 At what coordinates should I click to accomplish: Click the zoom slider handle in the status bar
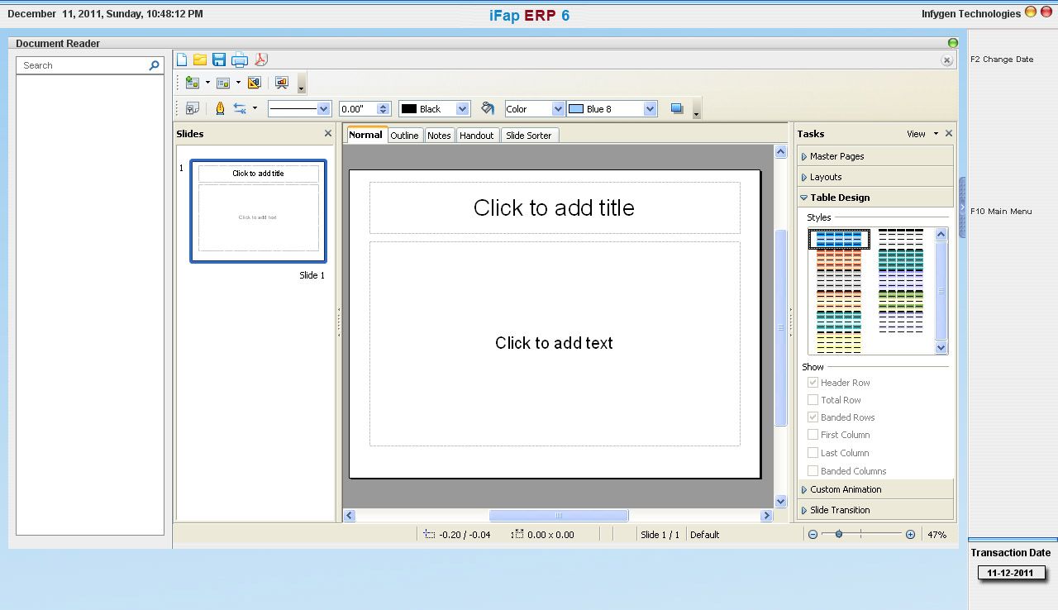click(838, 535)
